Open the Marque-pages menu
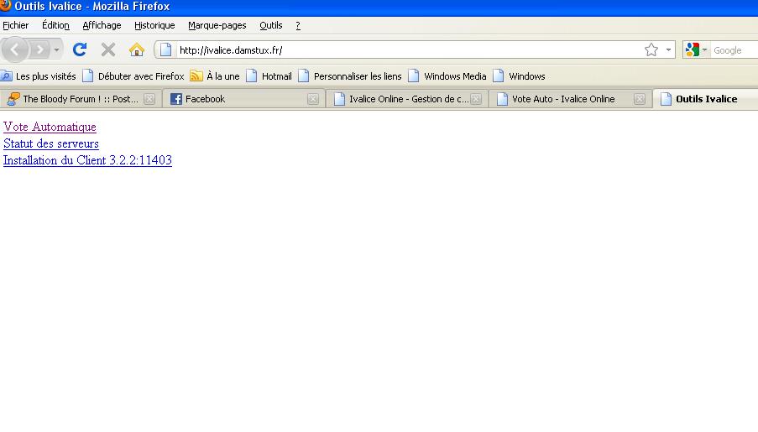The image size is (758, 432). click(217, 25)
